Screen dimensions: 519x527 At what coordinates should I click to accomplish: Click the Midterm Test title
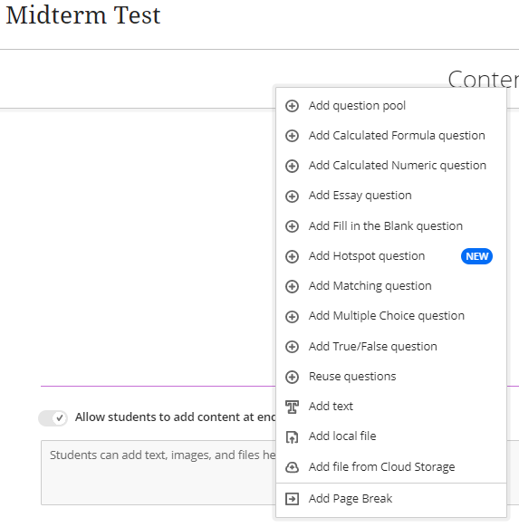click(83, 15)
